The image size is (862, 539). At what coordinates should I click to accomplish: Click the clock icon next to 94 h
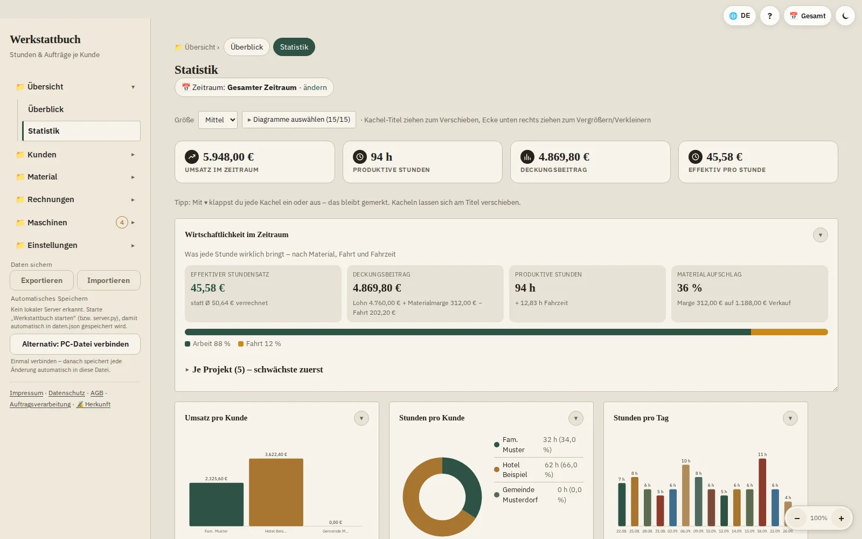[360, 157]
